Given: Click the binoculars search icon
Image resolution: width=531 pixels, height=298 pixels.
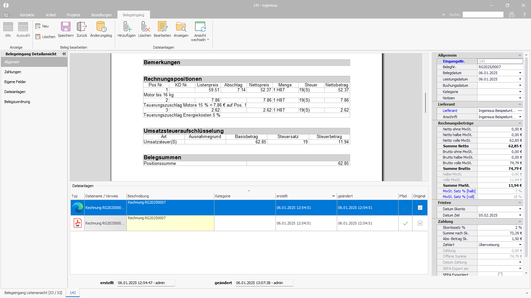Looking at the screenshot, I should [x=512, y=15].
